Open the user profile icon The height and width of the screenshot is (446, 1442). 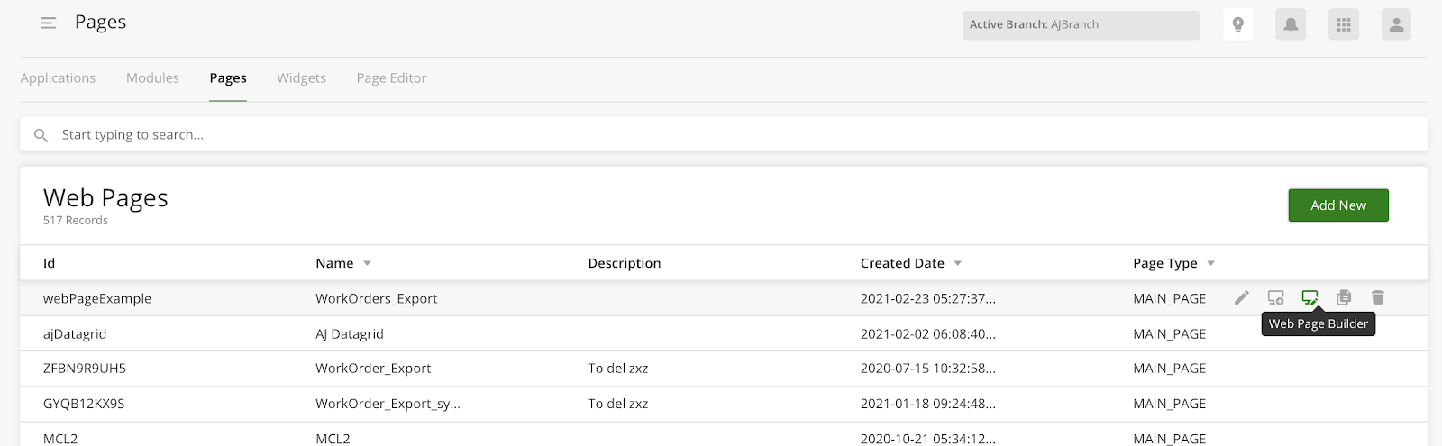point(1396,24)
